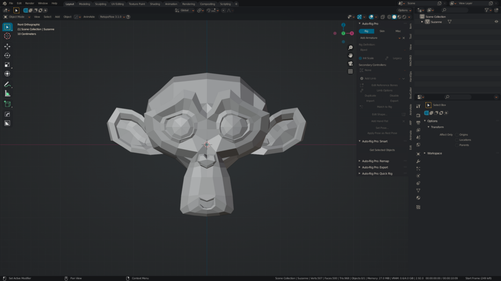Switch orthographic/perspective with the grid icon
Image resolution: width=501 pixels, height=281 pixels.
point(350,71)
